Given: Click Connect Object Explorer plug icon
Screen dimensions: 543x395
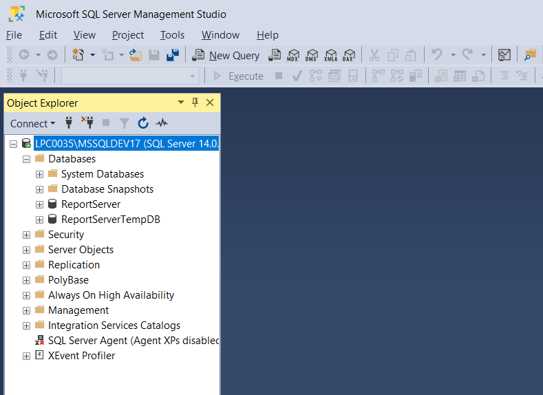Looking at the screenshot, I should click(69, 123).
